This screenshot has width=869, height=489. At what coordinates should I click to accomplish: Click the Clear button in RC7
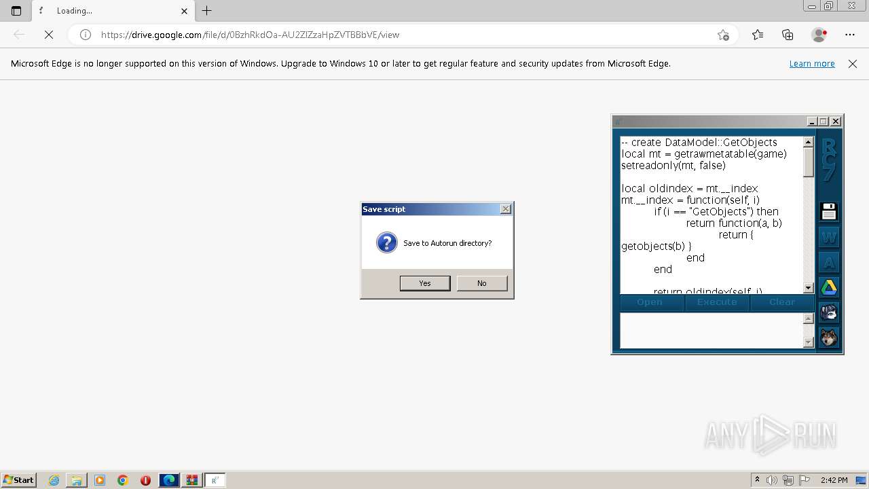782,302
